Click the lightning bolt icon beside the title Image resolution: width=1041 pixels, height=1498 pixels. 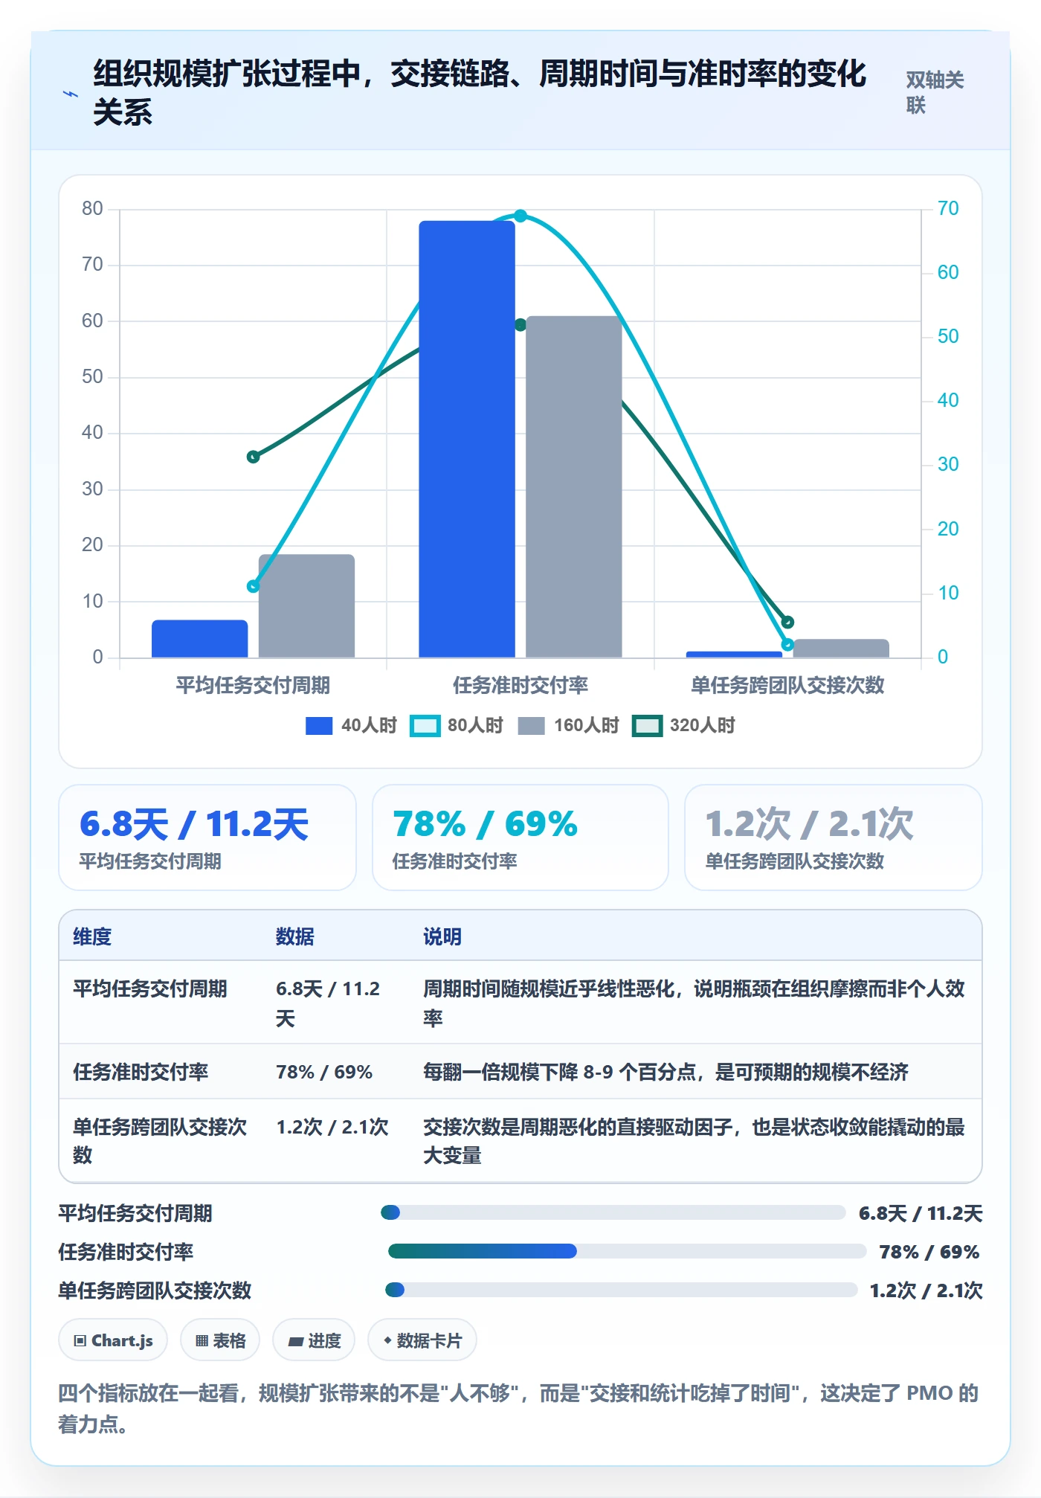[x=71, y=94]
